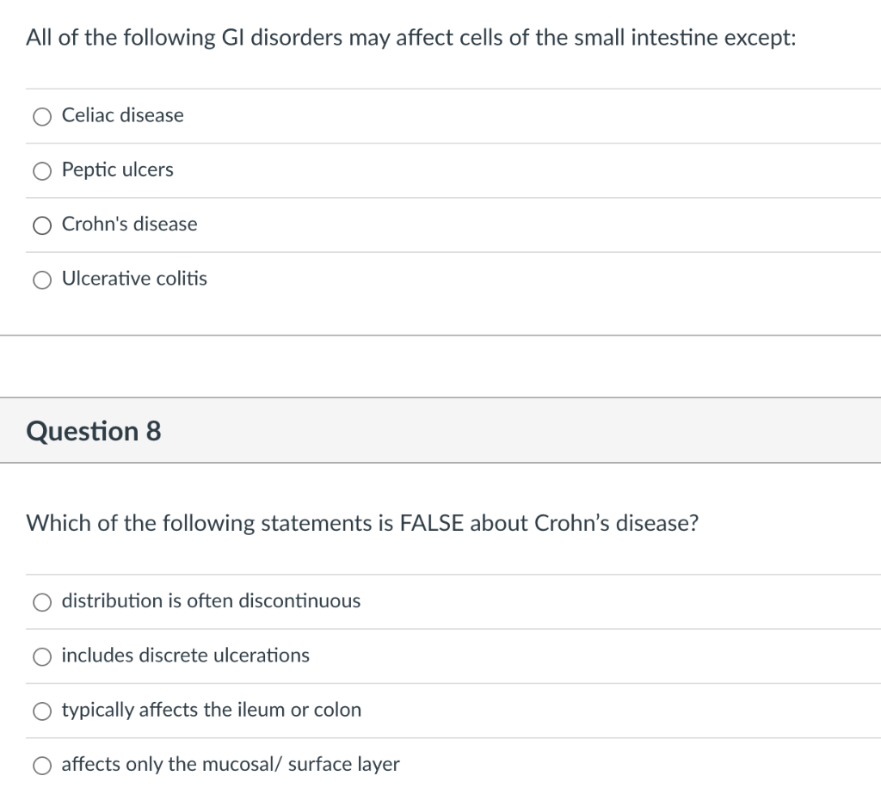Image resolution: width=881 pixels, height=788 pixels.
Task: Pick the Ulcerative colitis radio button
Action: [42, 280]
